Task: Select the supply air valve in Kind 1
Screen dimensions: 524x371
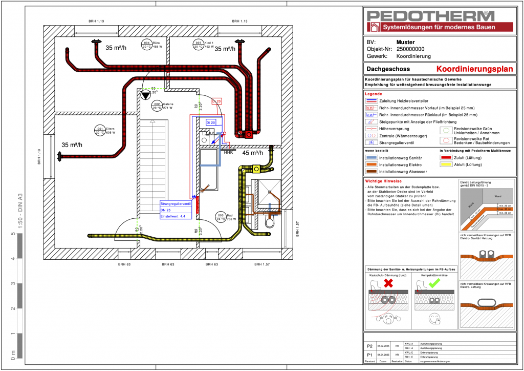Action: [x=239, y=42]
